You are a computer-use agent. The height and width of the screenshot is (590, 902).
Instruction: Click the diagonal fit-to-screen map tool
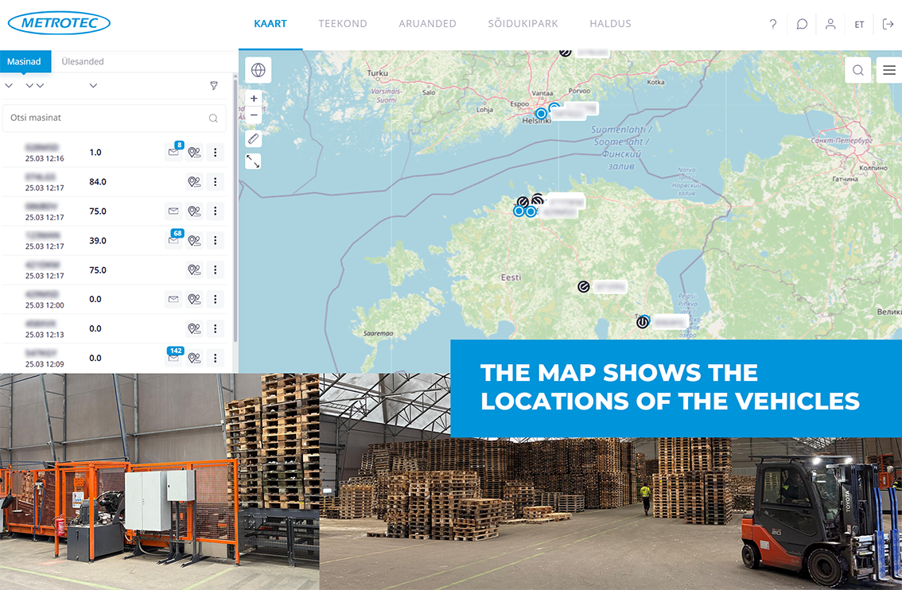pyautogui.click(x=253, y=161)
